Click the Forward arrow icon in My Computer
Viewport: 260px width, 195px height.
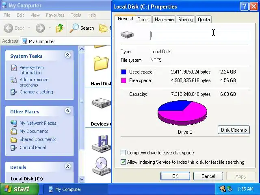[40, 28]
